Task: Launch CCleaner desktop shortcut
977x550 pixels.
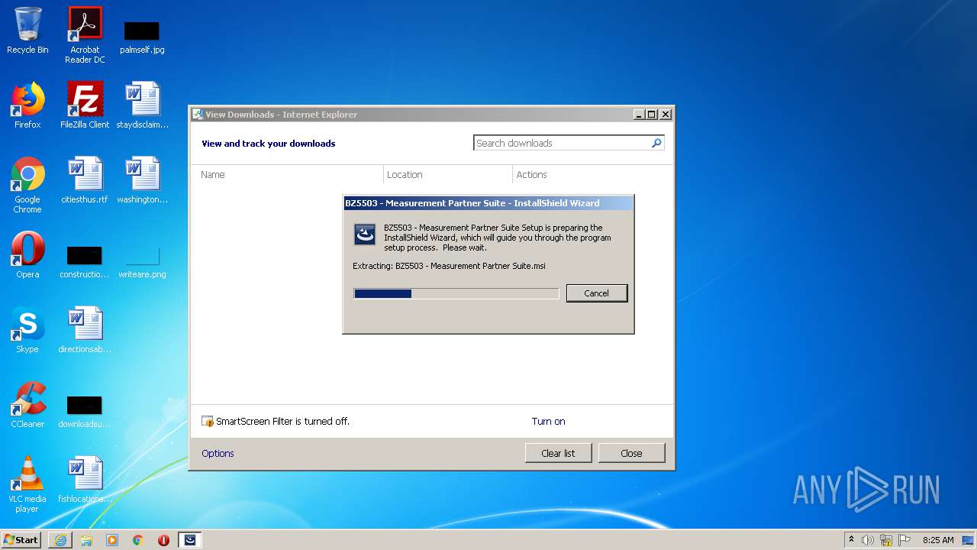Action: click(27, 405)
